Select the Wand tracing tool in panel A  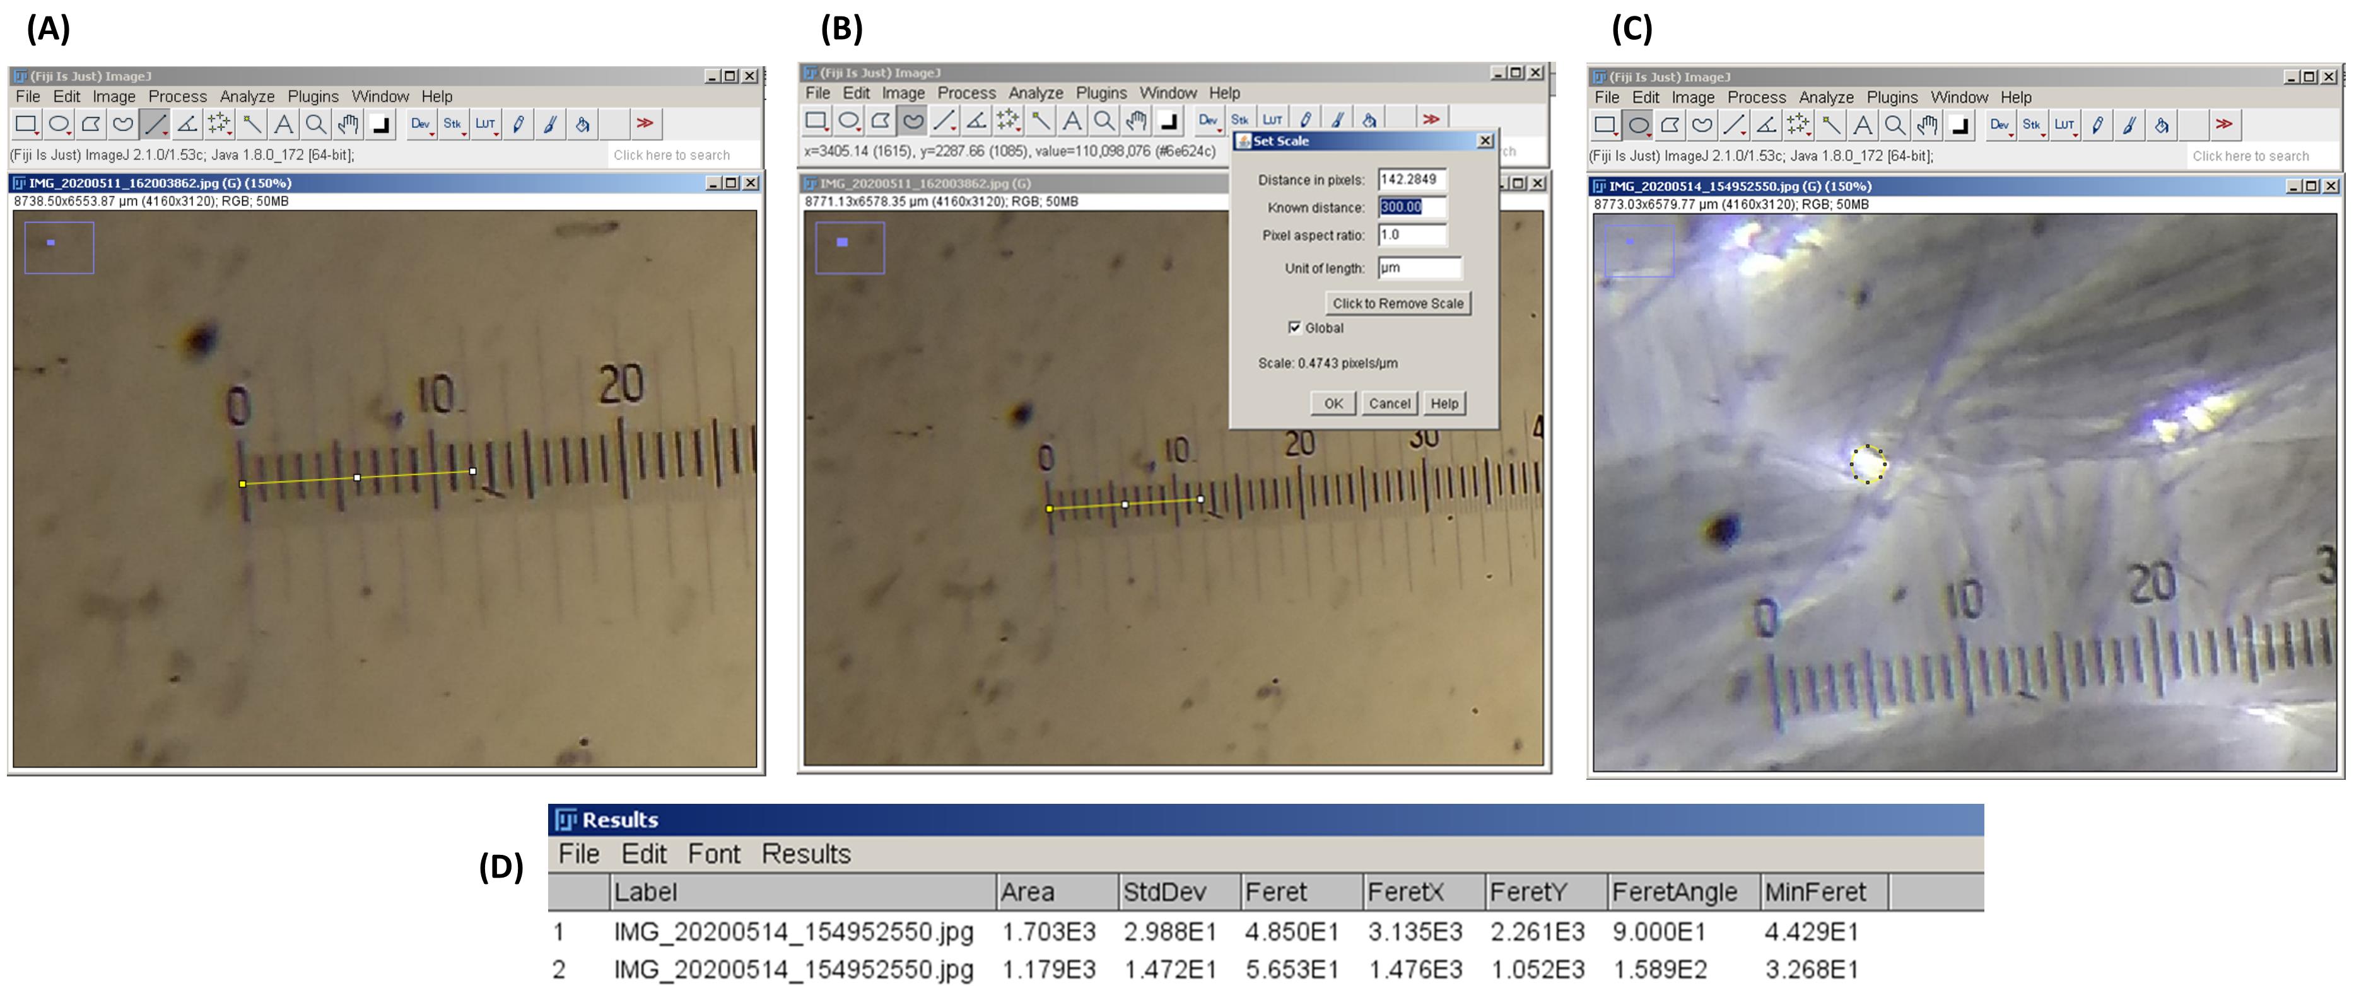[251, 124]
